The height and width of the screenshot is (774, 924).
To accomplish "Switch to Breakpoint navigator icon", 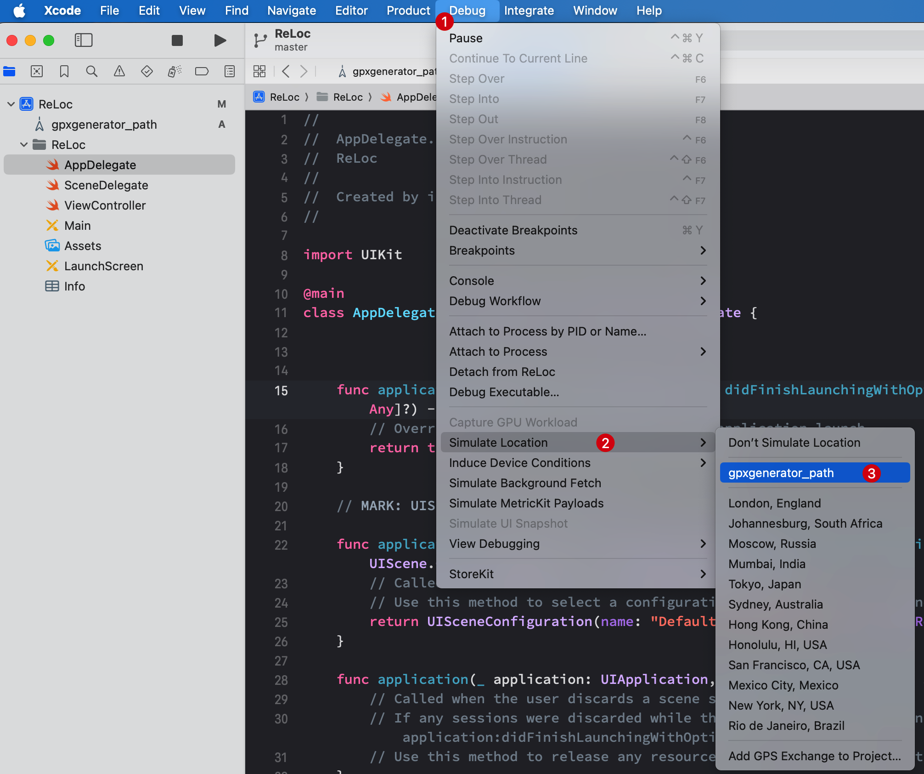I will 202,71.
